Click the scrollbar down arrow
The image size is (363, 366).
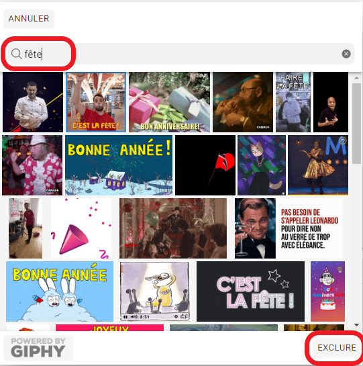(356, 324)
